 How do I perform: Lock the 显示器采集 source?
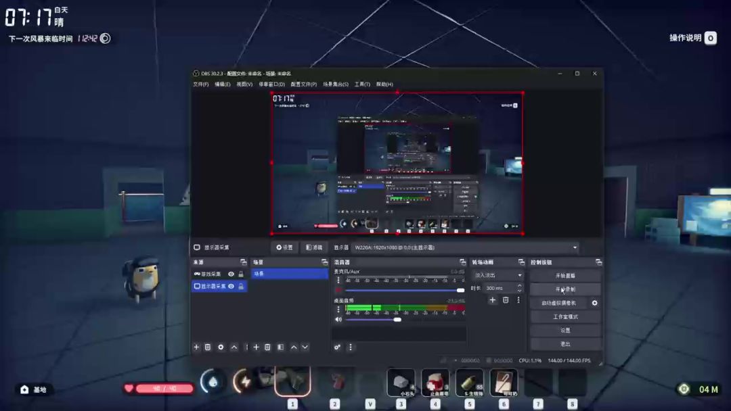241,286
